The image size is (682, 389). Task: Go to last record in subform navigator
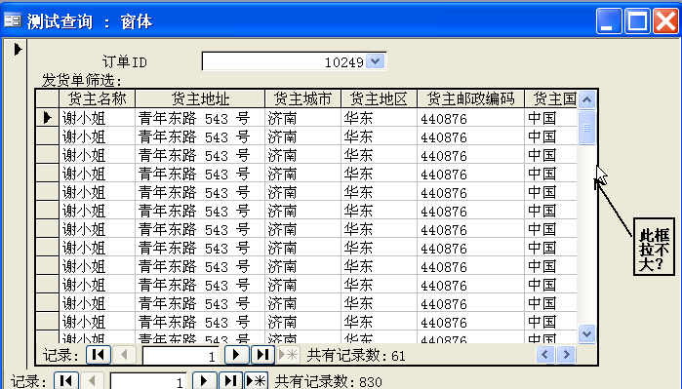(262, 355)
